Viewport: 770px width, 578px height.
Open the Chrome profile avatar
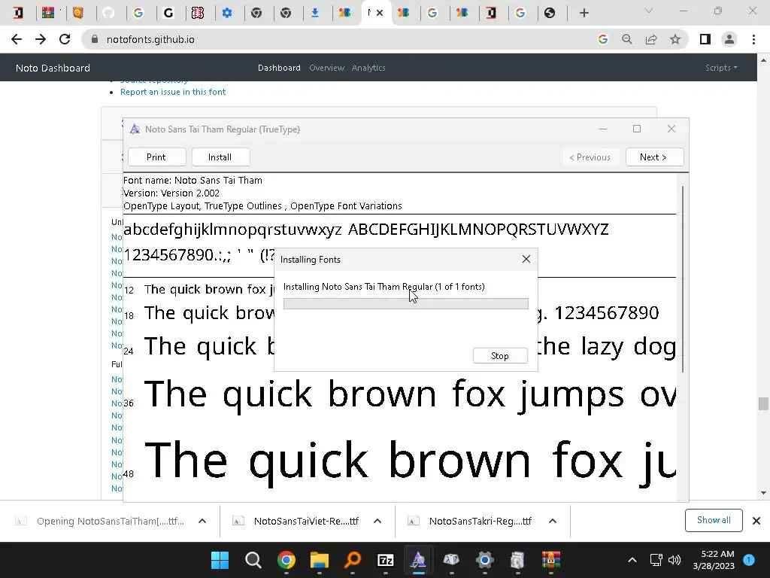pos(729,39)
